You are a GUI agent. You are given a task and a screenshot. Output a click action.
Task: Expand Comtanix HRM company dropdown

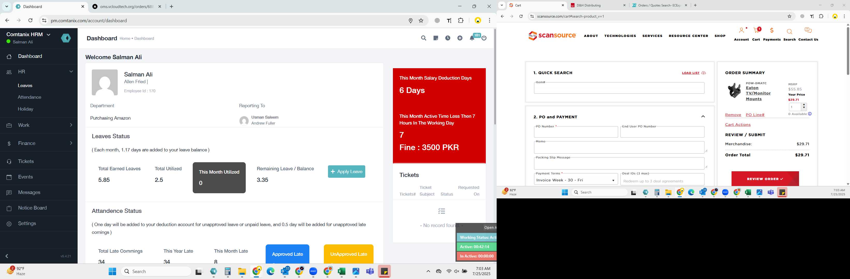(x=49, y=35)
